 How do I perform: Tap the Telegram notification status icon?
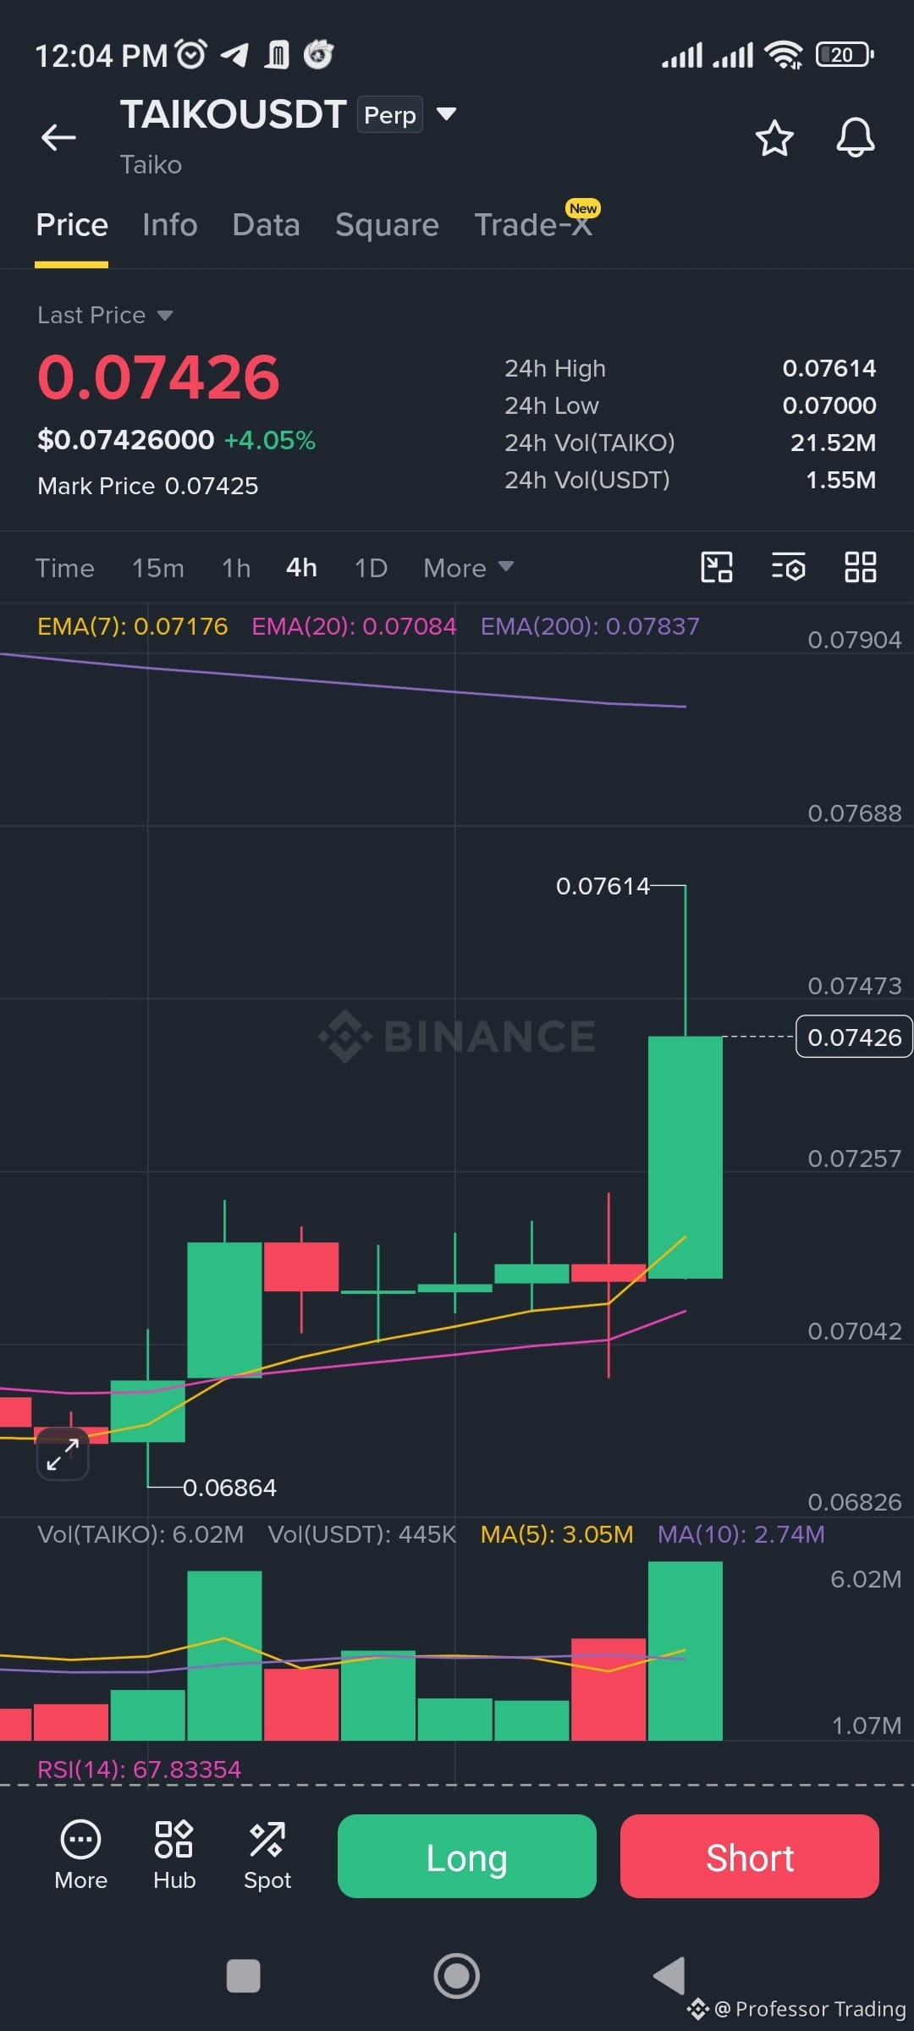tap(234, 55)
